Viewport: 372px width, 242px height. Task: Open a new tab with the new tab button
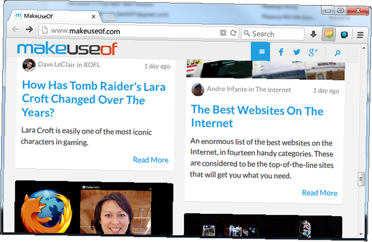coord(109,17)
